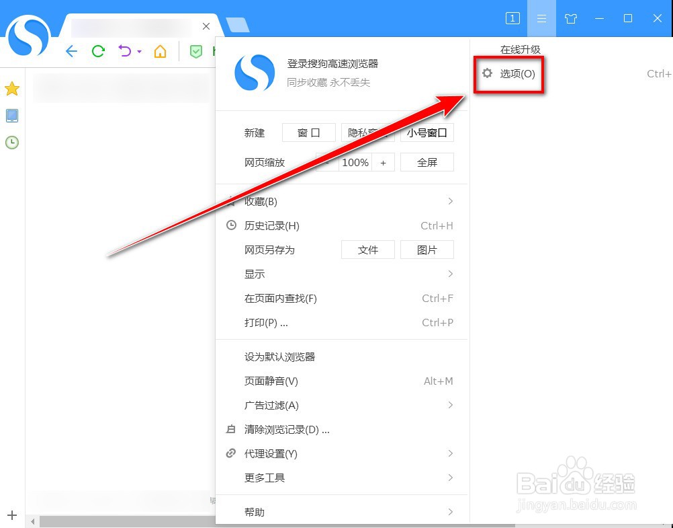Click + to increase page zoom
673x528 pixels.
coord(384,162)
